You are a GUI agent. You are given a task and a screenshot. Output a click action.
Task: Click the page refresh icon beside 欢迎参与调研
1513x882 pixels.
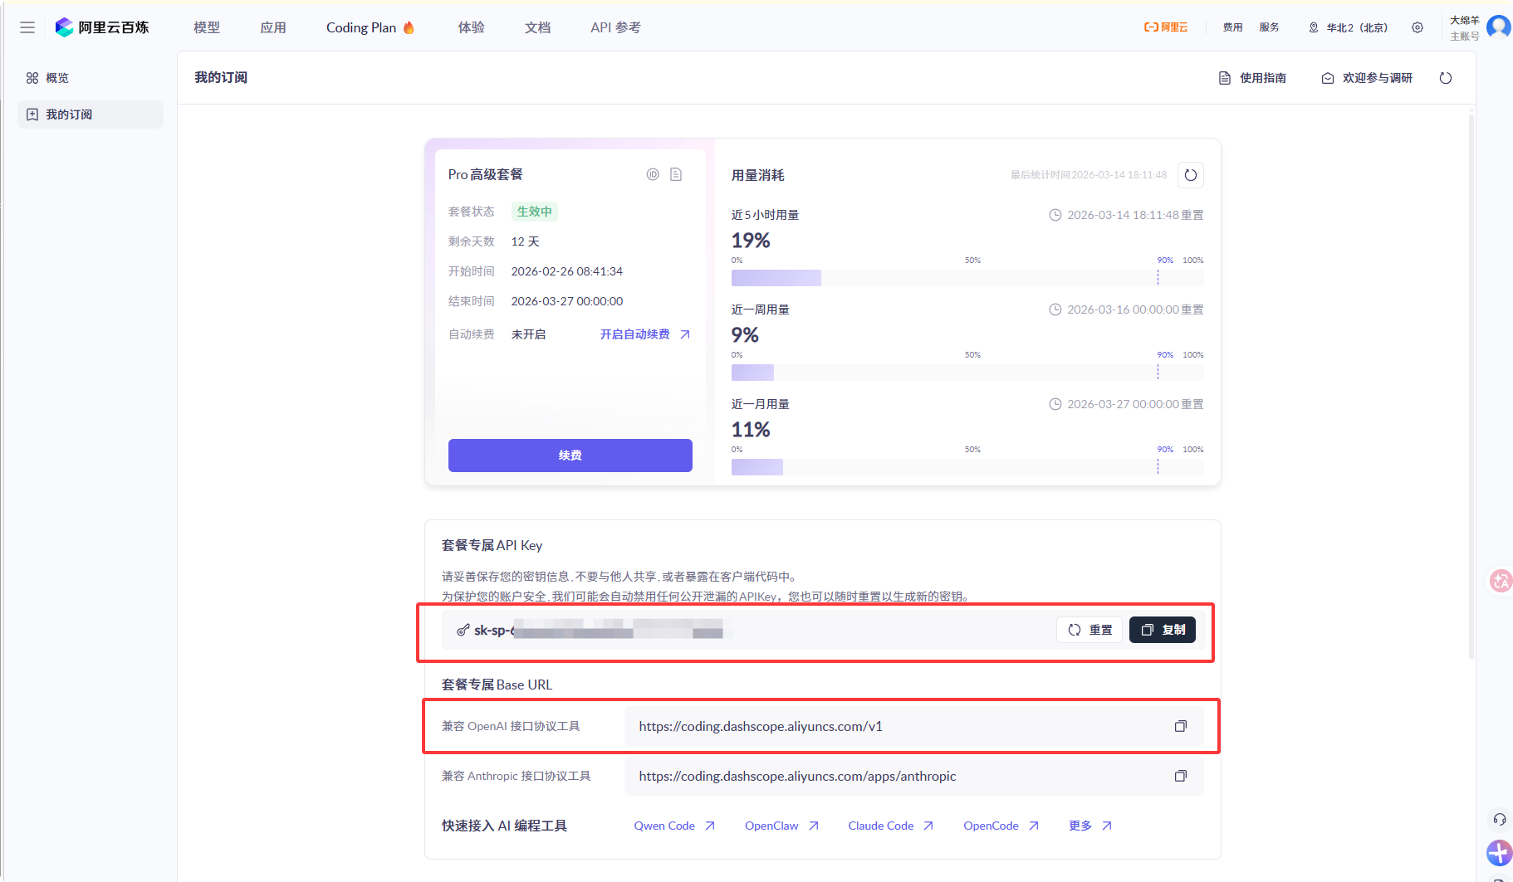(1445, 78)
